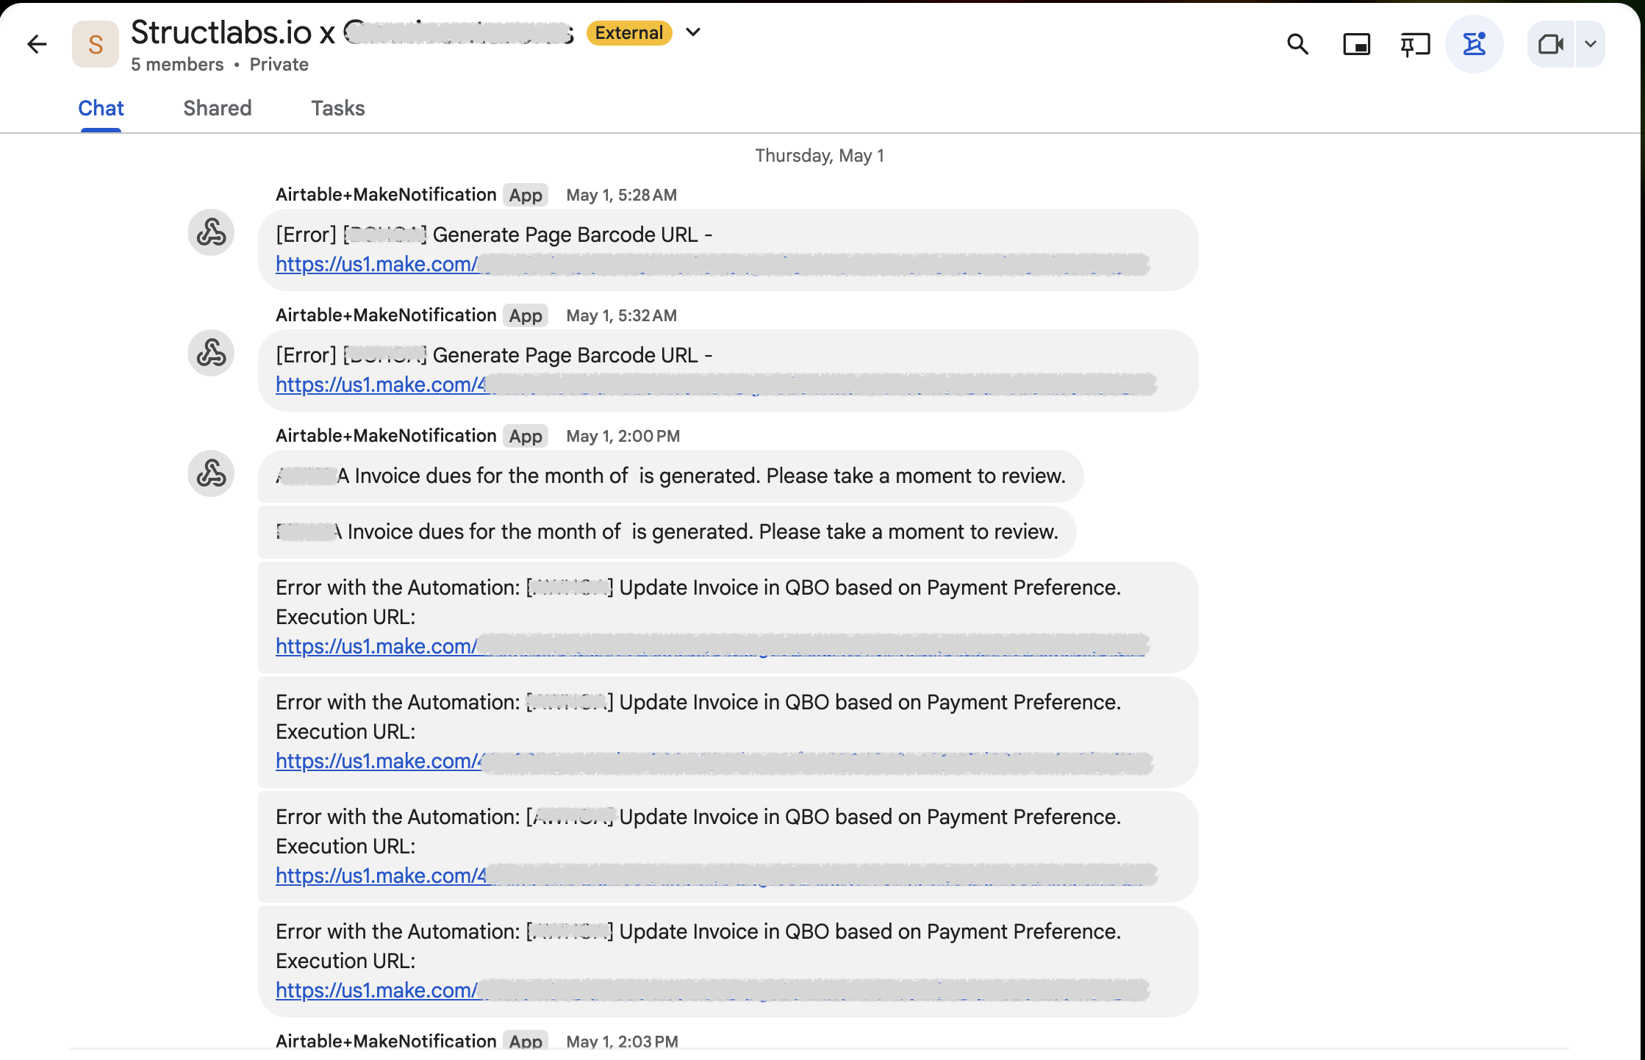Click the webhook avatar for 5:32 AM message

(212, 354)
